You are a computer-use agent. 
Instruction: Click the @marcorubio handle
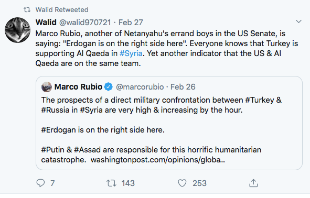[x=140, y=87]
